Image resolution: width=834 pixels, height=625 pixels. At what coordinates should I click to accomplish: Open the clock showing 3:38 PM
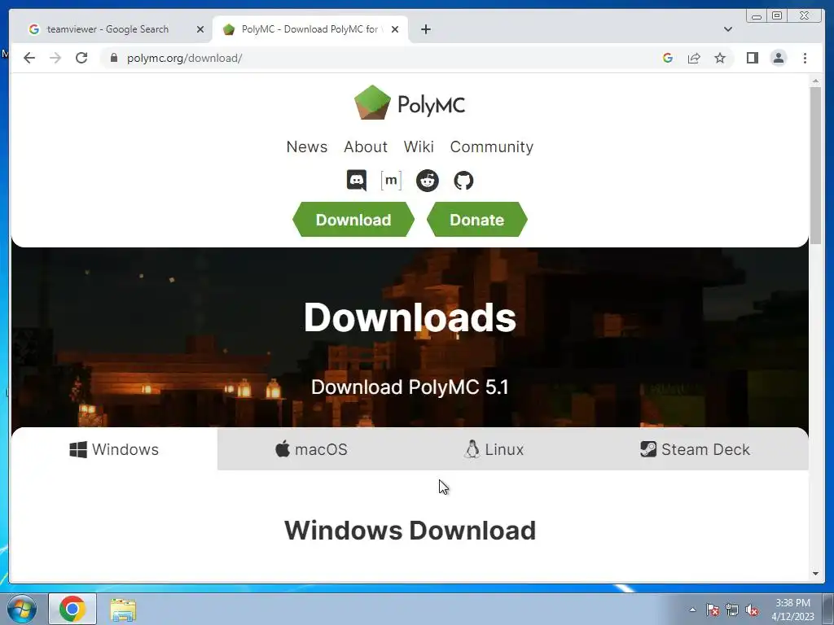coord(792,610)
